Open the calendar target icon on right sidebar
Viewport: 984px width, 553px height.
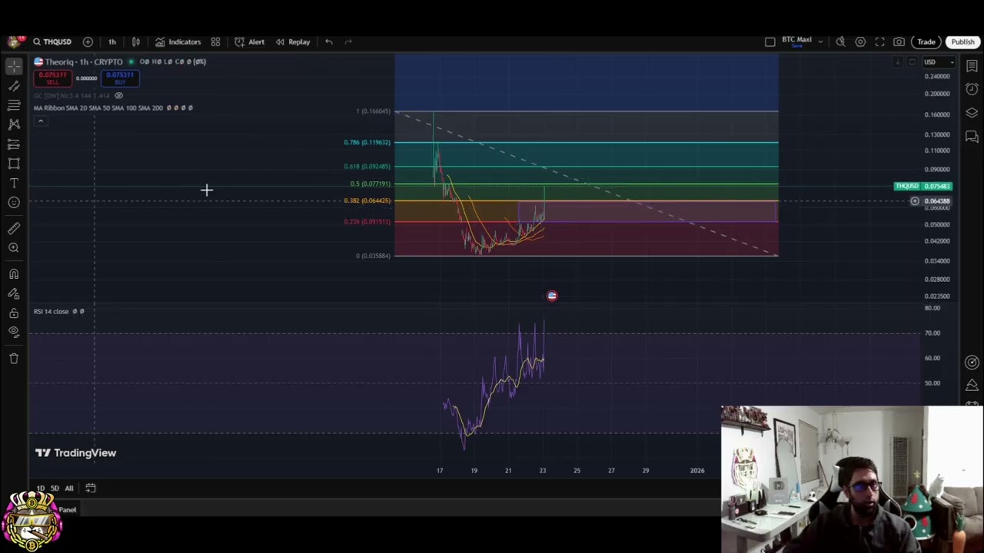[x=972, y=363]
